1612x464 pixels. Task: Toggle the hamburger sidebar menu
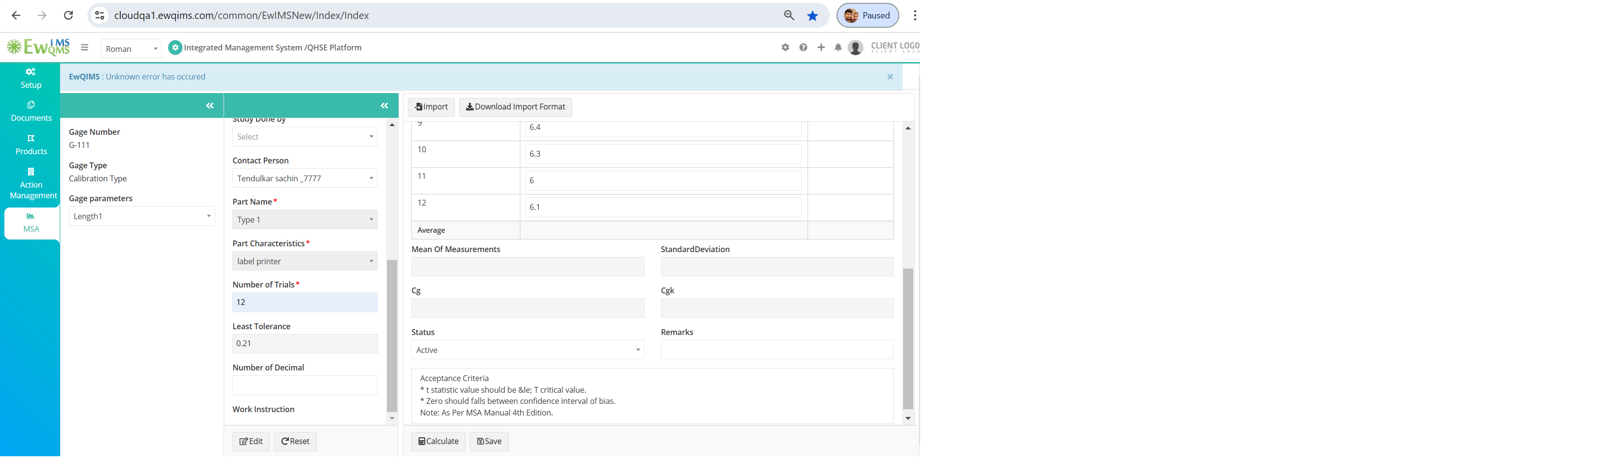(x=84, y=48)
